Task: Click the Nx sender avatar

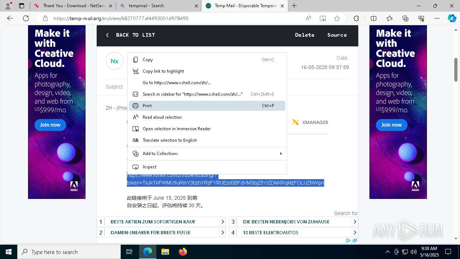Action: [x=114, y=61]
